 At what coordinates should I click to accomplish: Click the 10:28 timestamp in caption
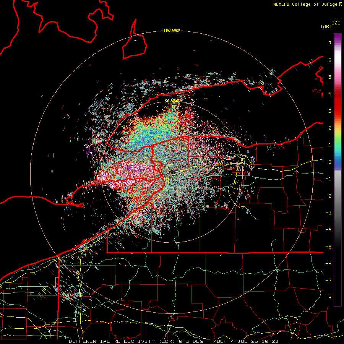tap(269, 341)
